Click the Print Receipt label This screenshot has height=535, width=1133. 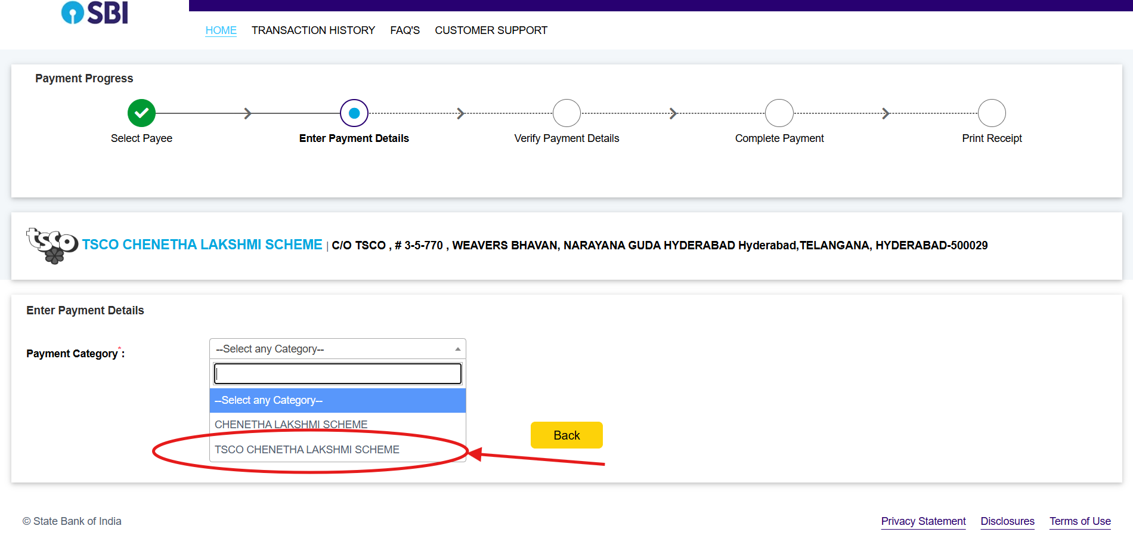(992, 138)
